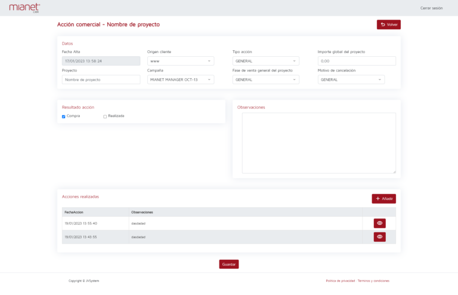The image size is (458, 295).
Task: Toggle the Compra checkbox
Action: click(64, 116)
